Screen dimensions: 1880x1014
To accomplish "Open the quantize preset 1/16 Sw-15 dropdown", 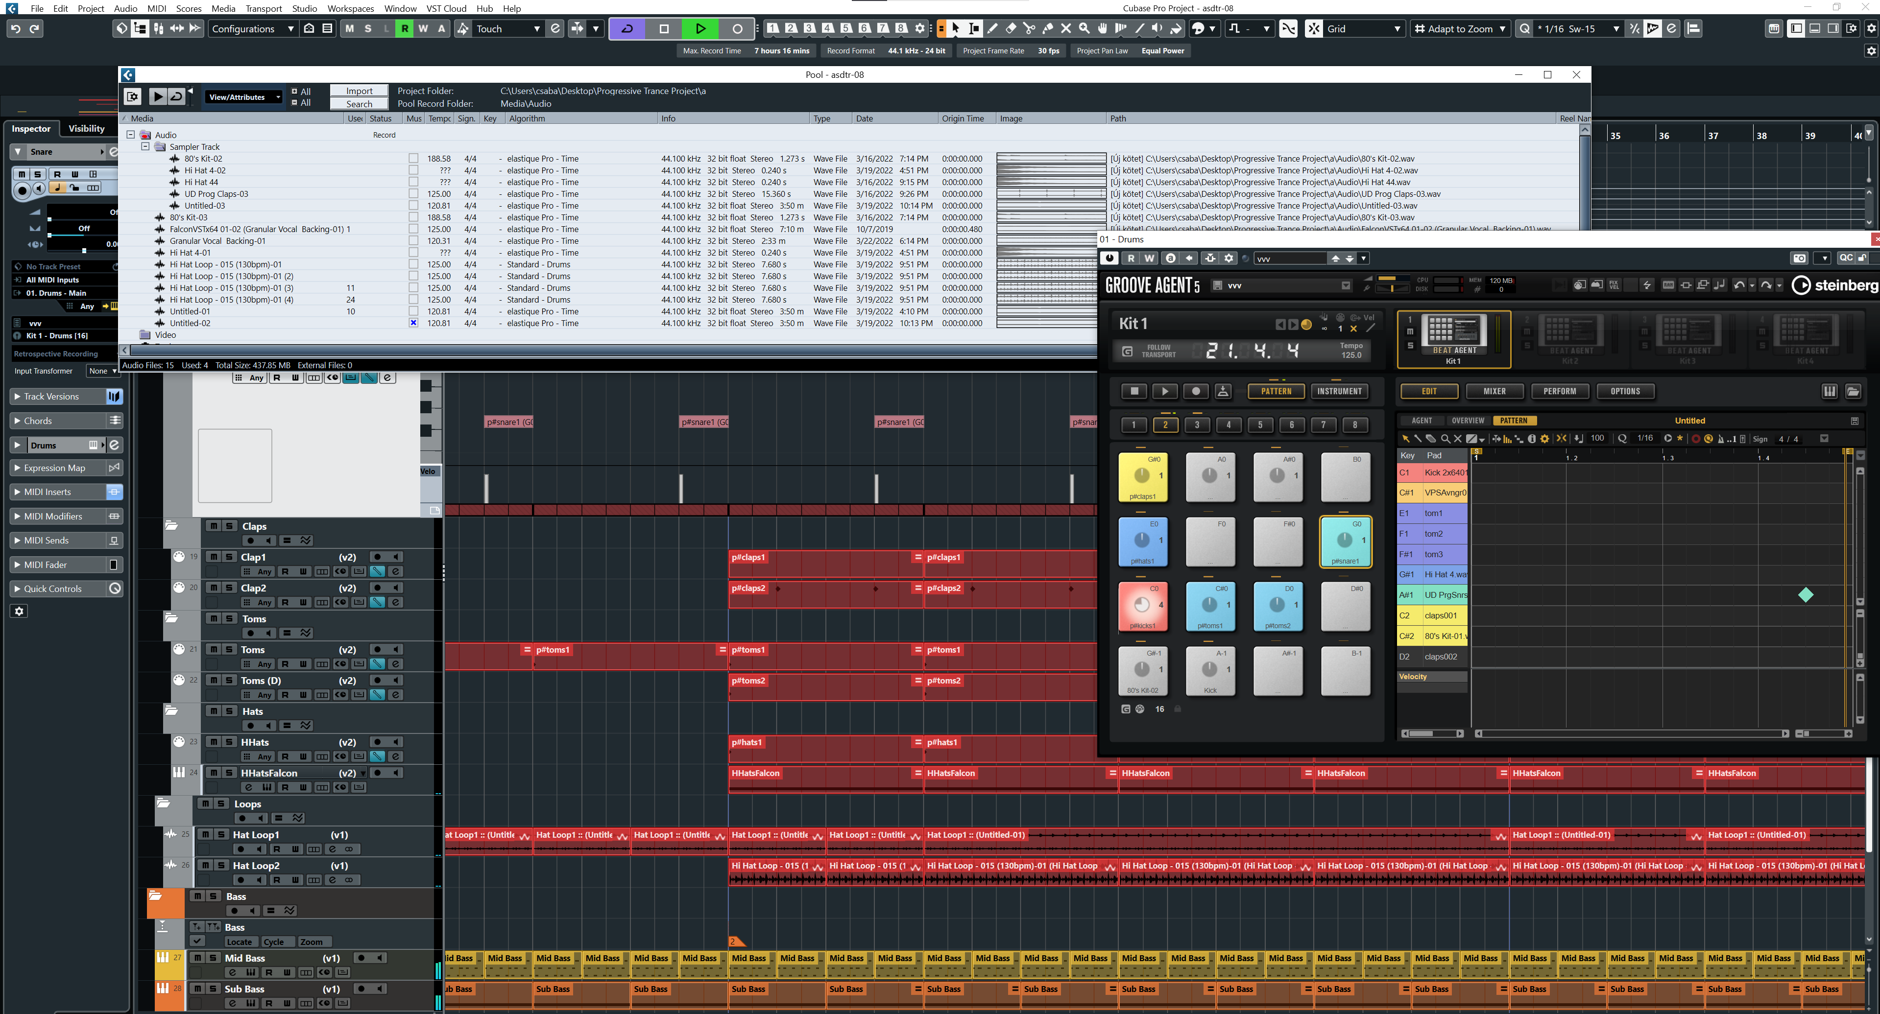I will pos(1578,28).
